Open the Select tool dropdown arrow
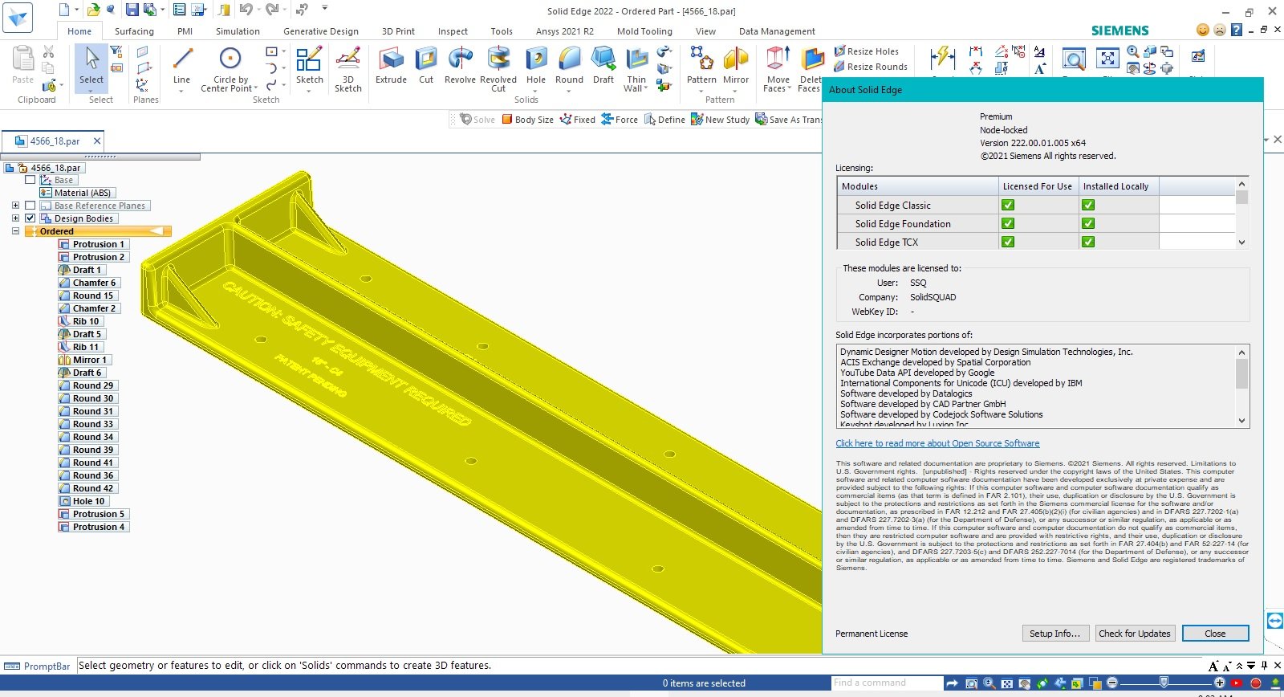Image resolution: width=1284 pixels, height=697 pixels. click(x=91, y=91)
